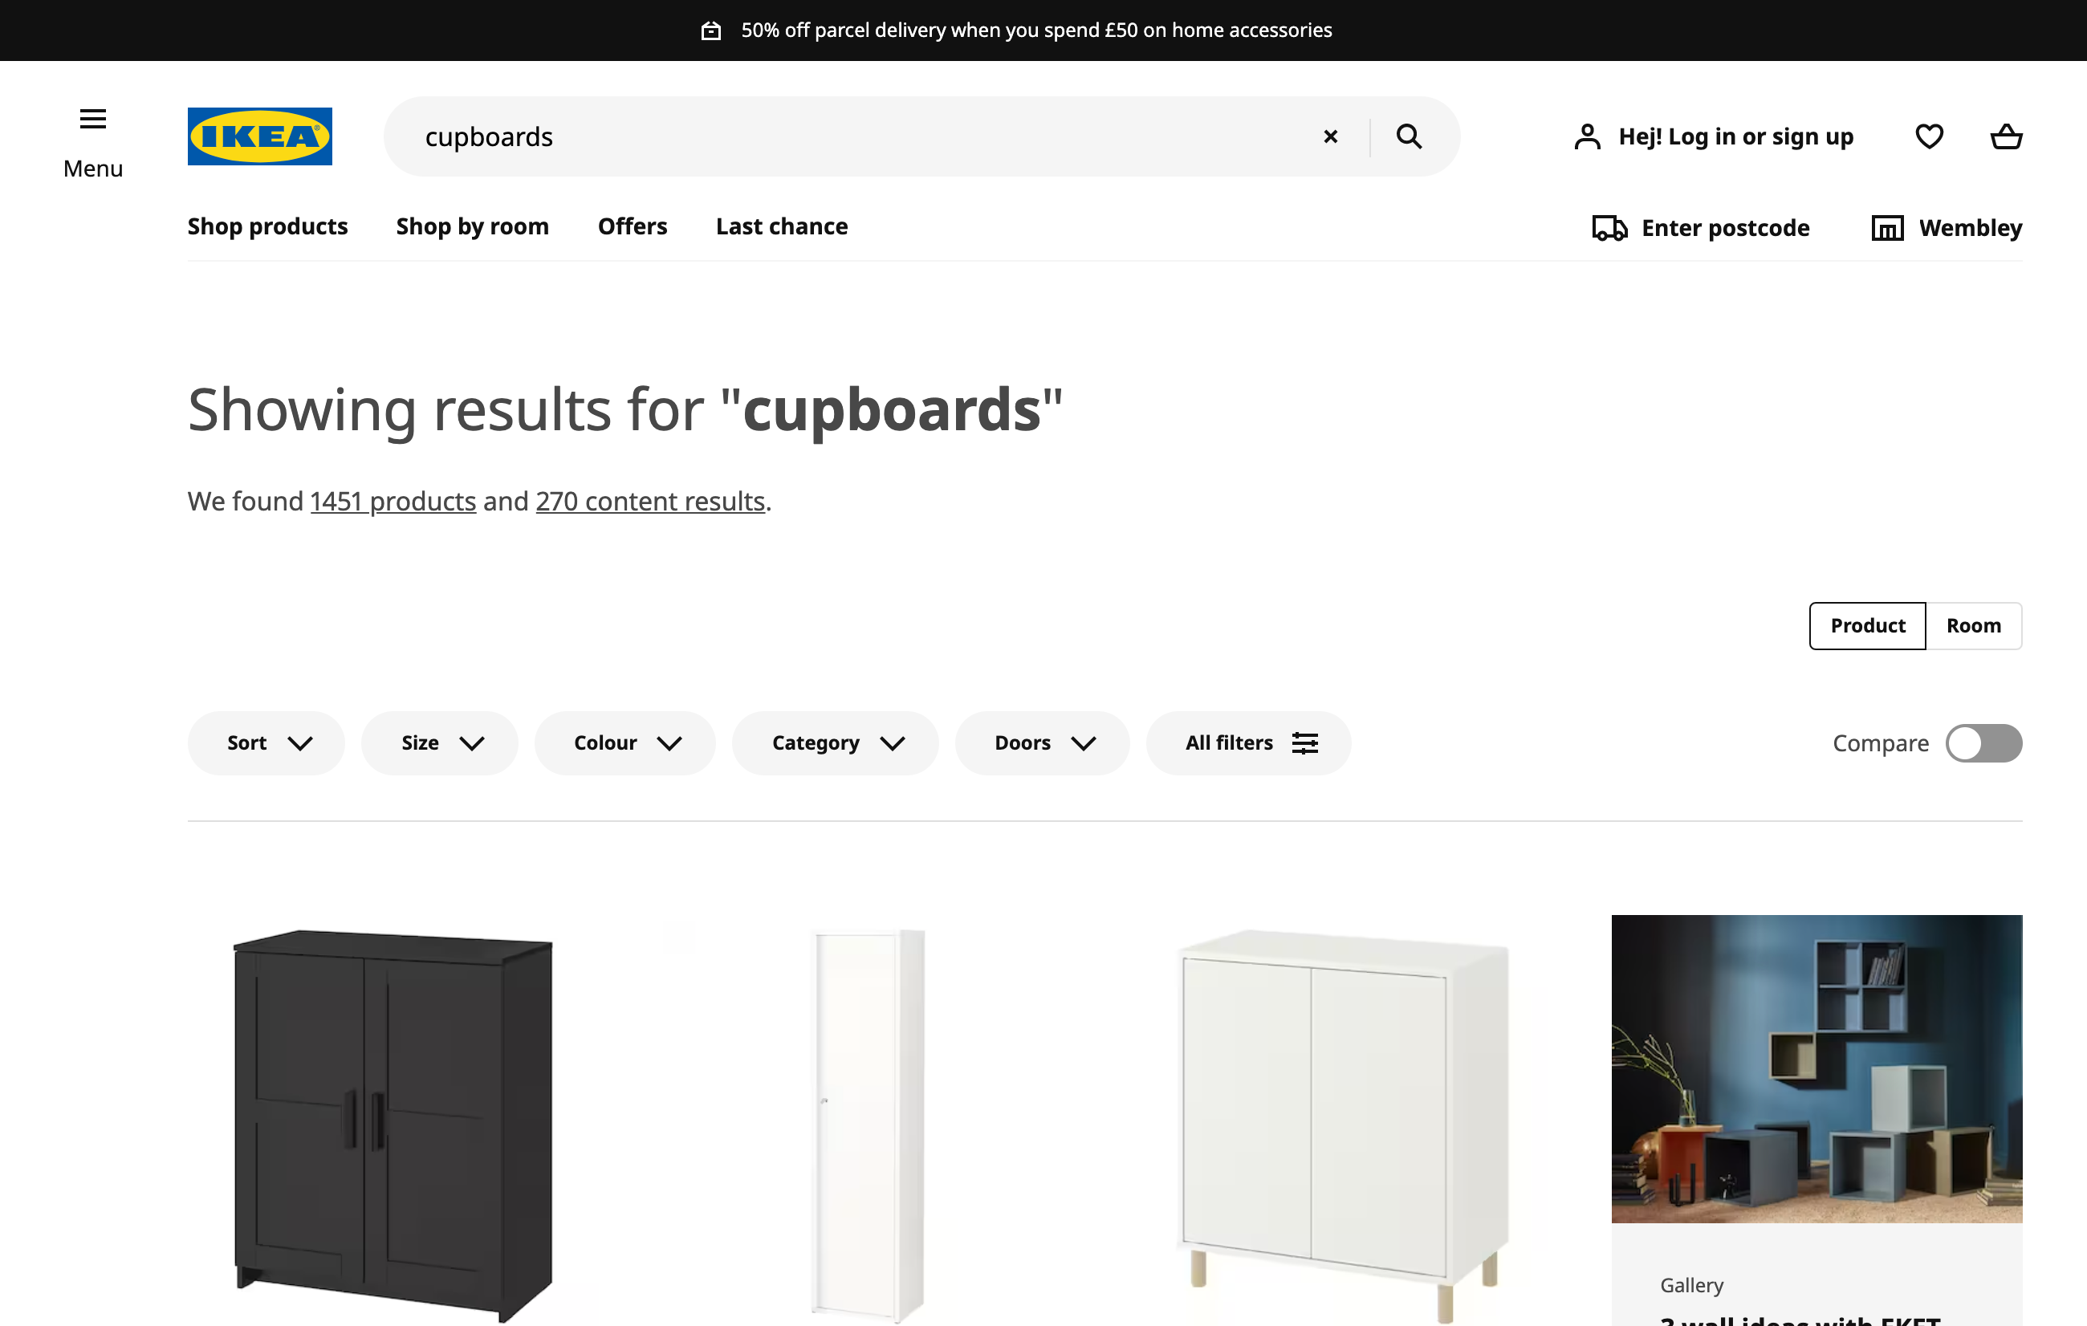Click the 270 content results link

click(649, 498)
